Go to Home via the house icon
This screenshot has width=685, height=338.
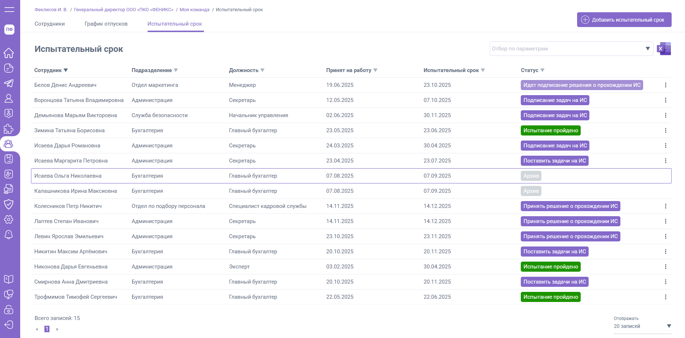tap(9, 53)
